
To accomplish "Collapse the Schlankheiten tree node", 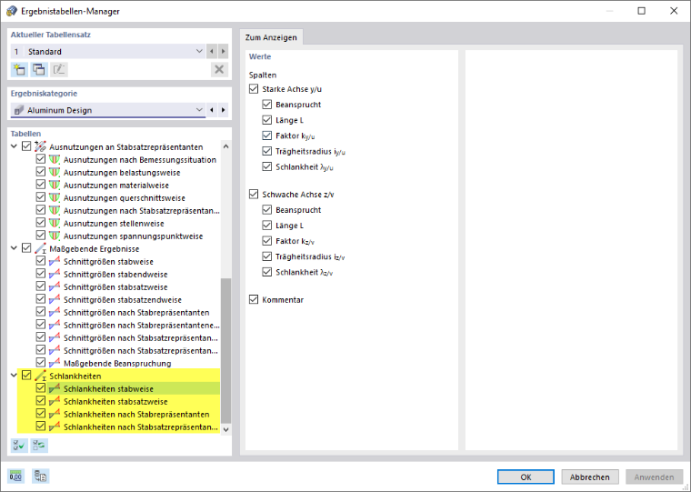I will [x=15, y=377].
